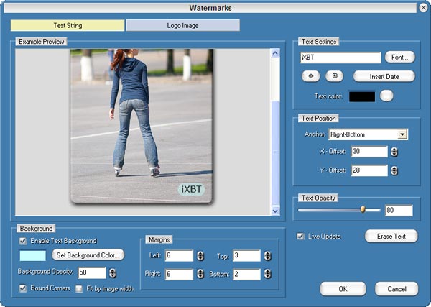
Task: Open the Anchor dropdown list
Action: pos(402,134)
